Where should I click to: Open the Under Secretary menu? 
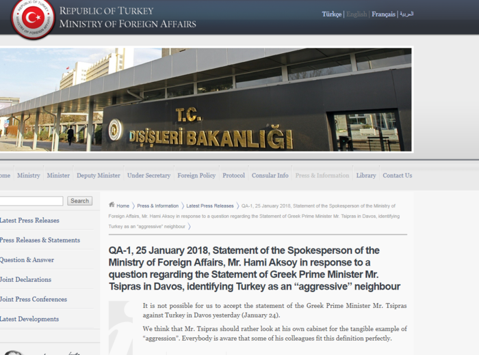[x=148, y=175]
